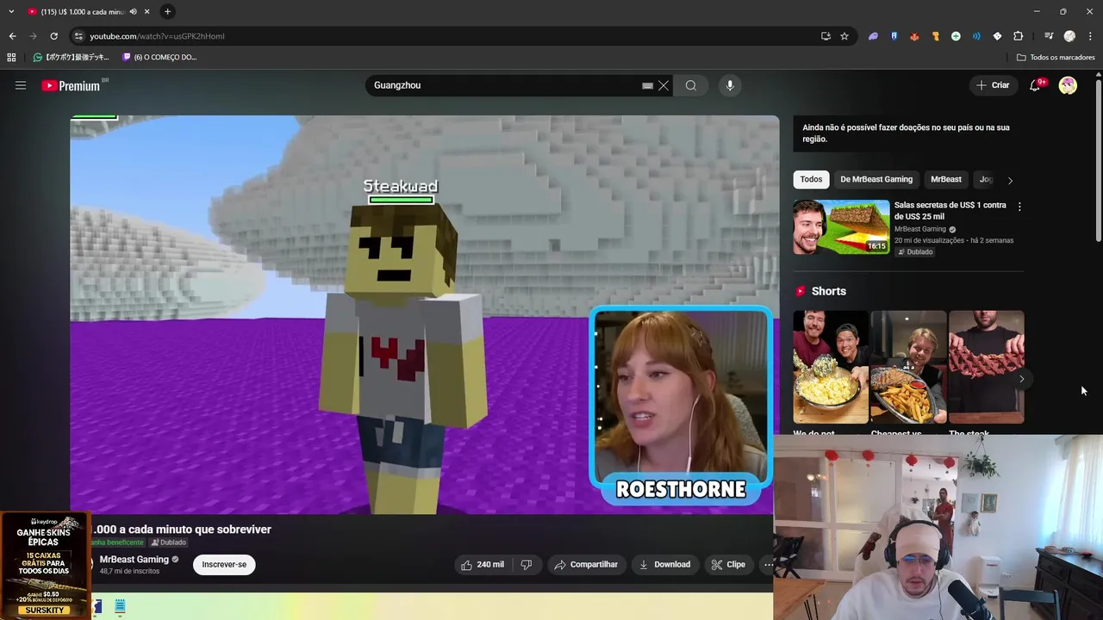Open Todos os marcadores folder
Image resolution: width=1103 pixels, height=620 pixels.
1056,57
